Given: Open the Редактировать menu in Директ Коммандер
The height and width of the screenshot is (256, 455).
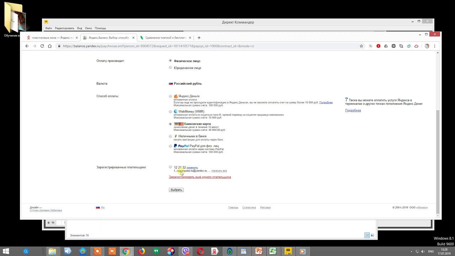Looking at the screenshot, I should [x=64, y=28].
